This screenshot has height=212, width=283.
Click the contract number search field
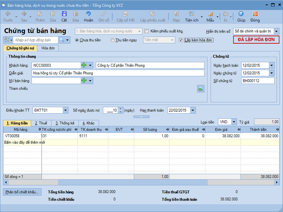[36, 40]
